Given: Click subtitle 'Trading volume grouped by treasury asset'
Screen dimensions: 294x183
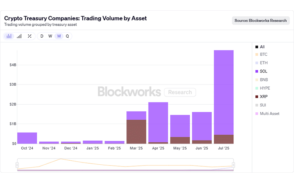Looking at the screenshot, I should tap(40, 25).
